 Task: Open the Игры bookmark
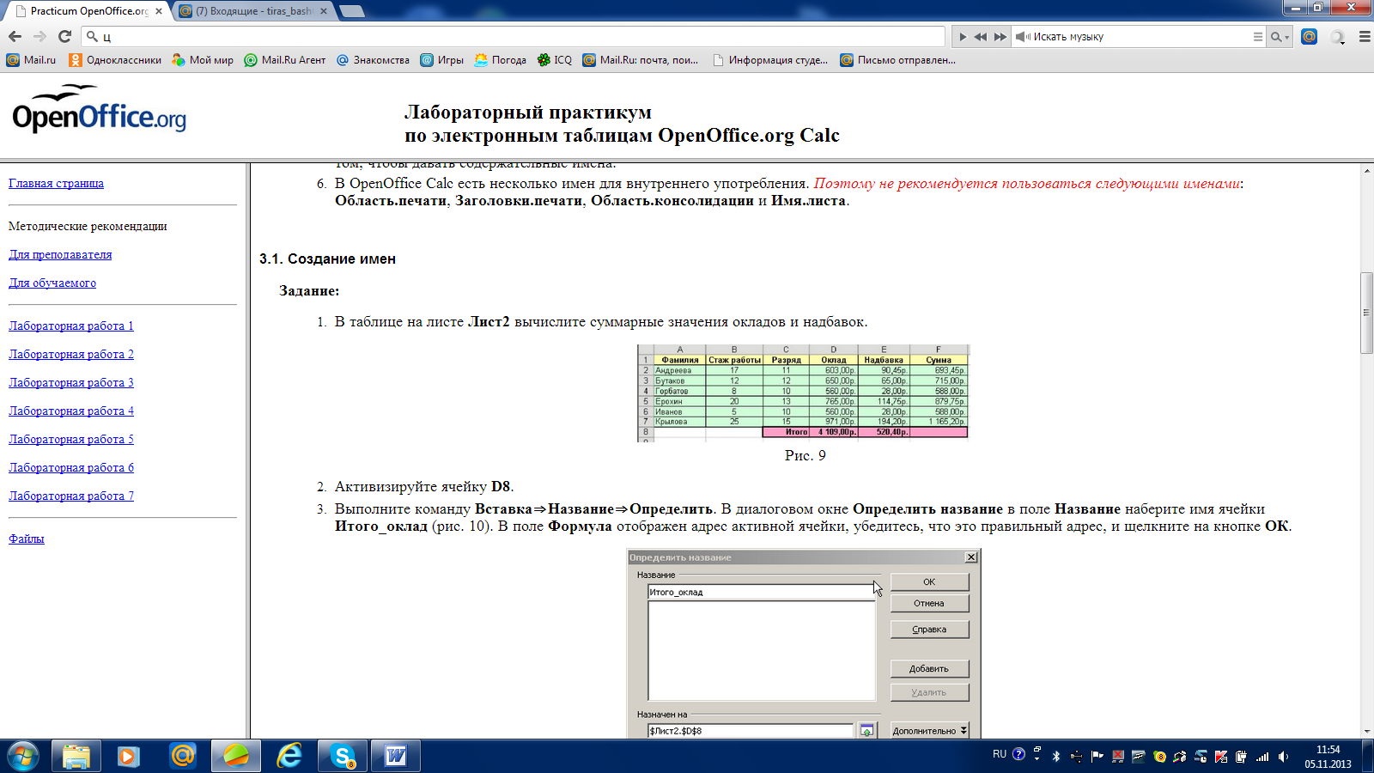click(x=441, y=60)
